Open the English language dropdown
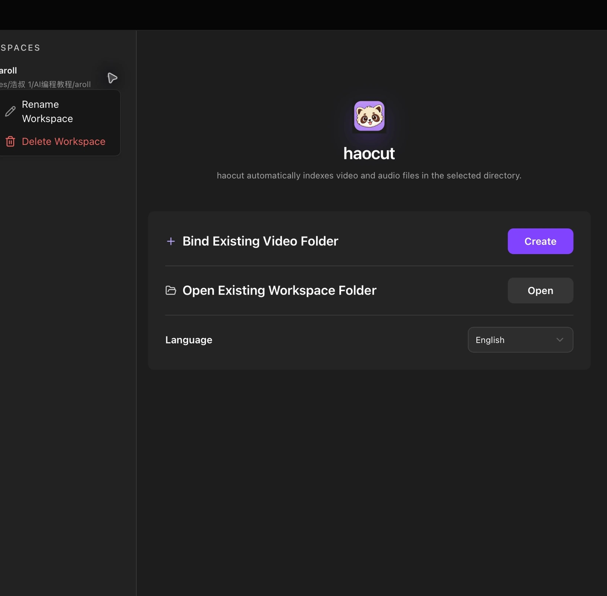This screenshot has height=596, width=607. pyautogui.click(x=520, y=340)
